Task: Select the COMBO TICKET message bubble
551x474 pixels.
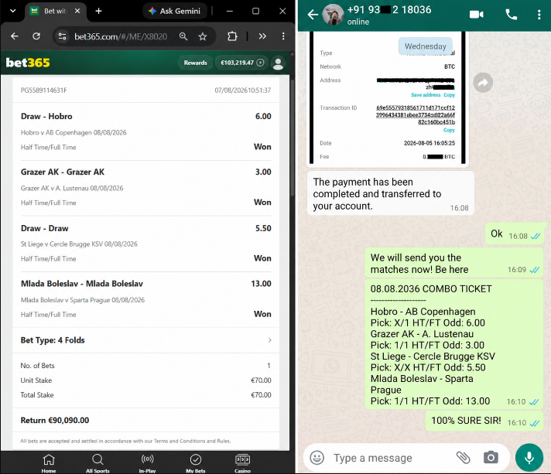Action: (x=454, y=344)
